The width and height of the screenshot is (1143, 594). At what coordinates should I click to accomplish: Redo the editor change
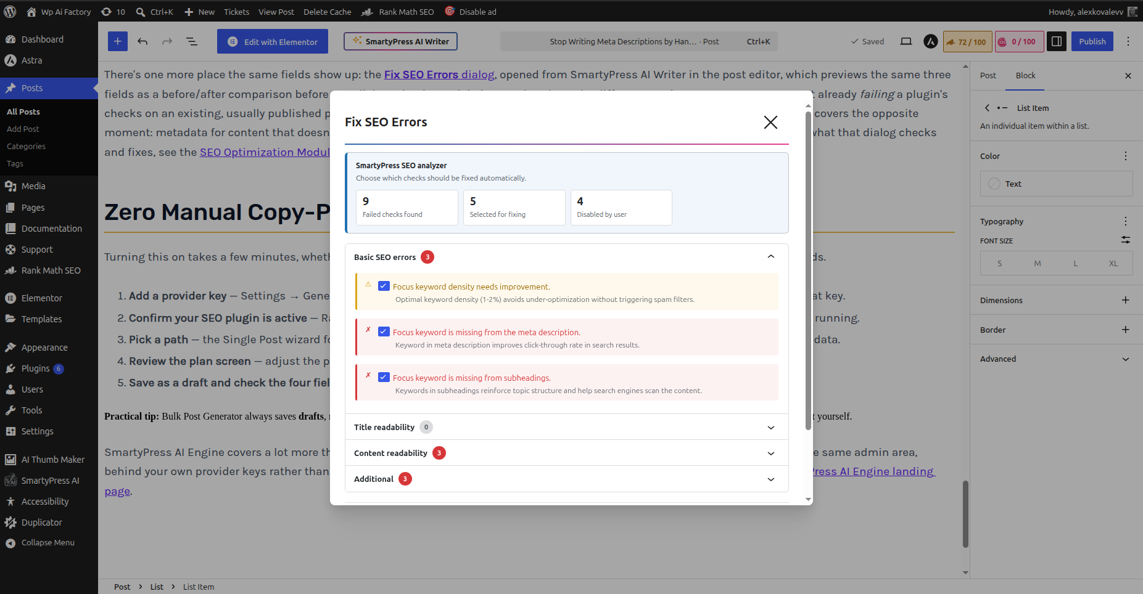pyautogui.click(x=167, y=41)
